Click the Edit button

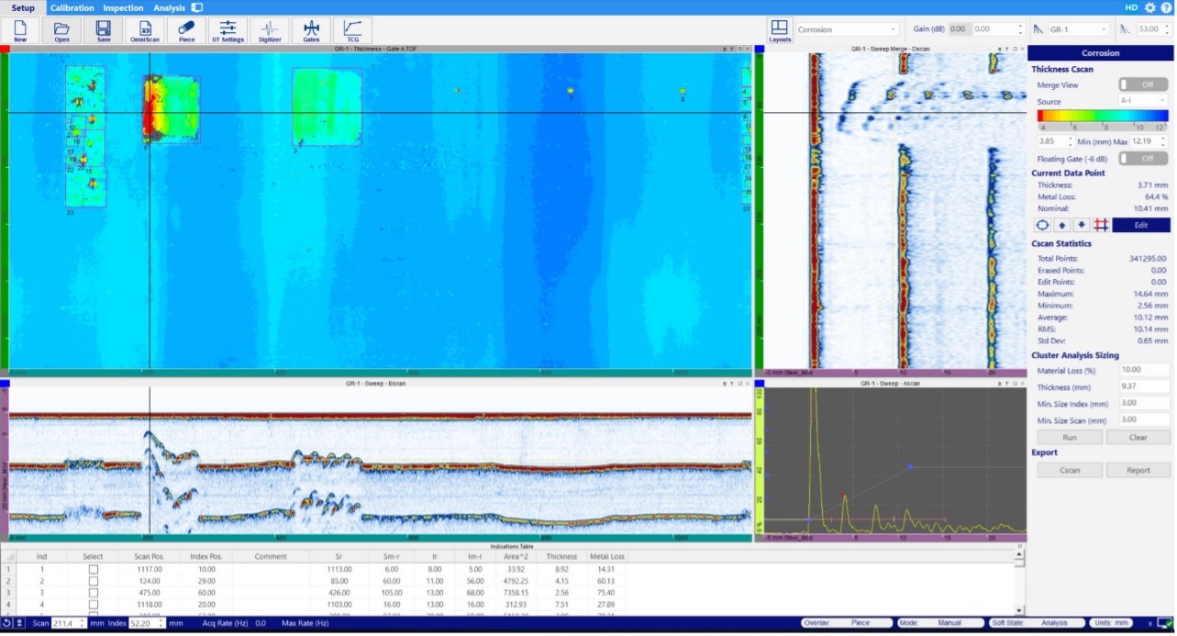[1141, 225]
